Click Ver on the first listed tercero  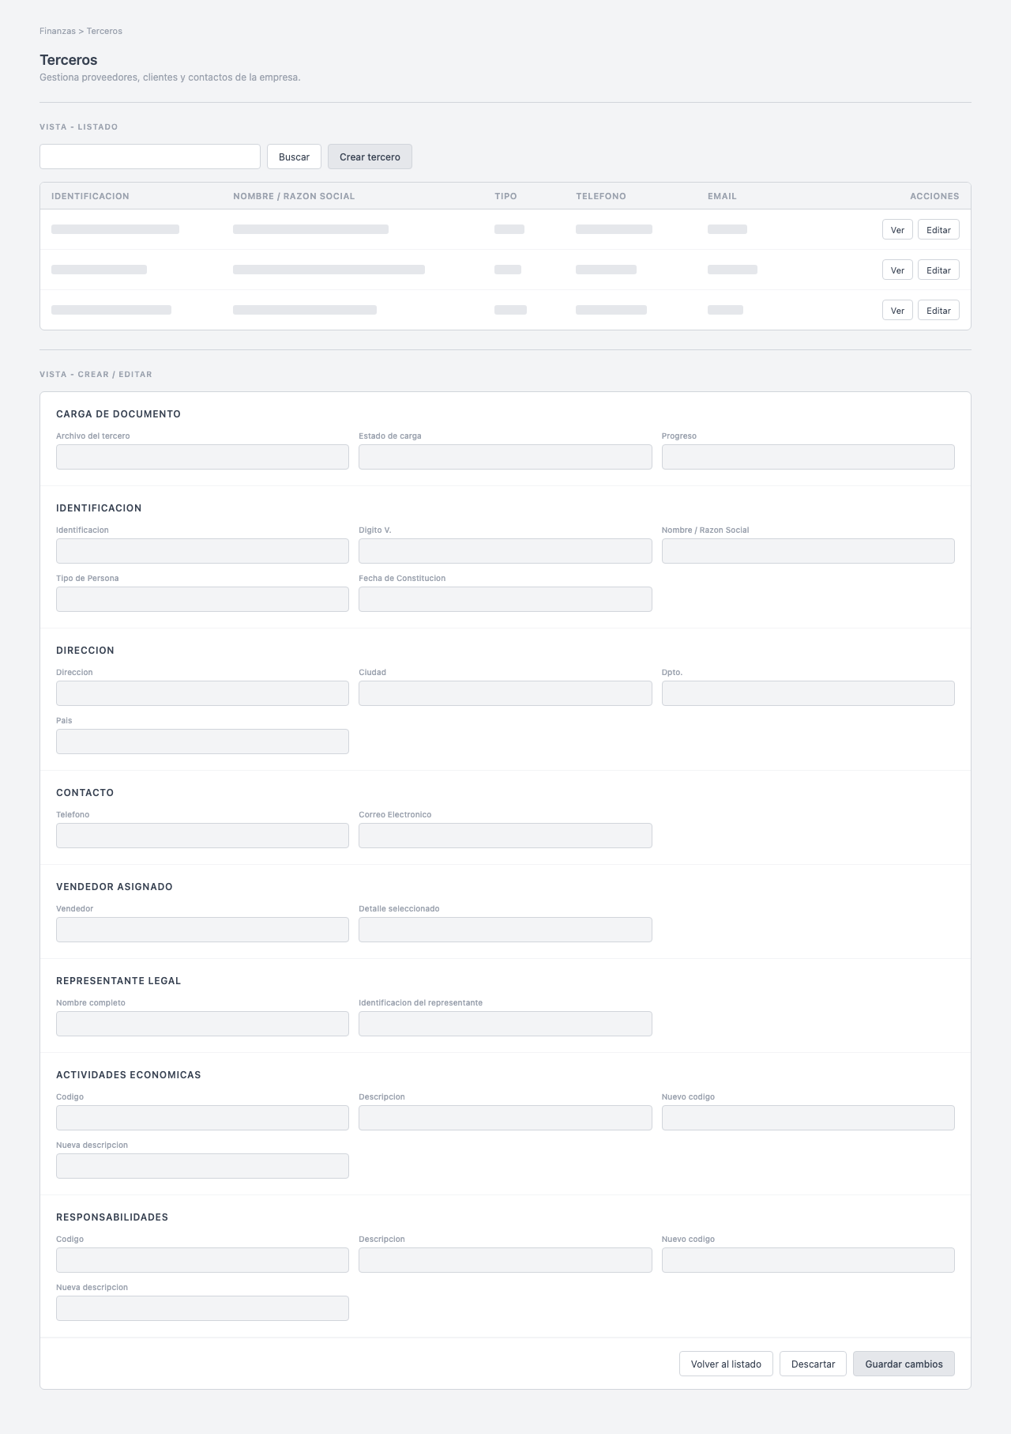pyautogui.click(x=896, y=230)
